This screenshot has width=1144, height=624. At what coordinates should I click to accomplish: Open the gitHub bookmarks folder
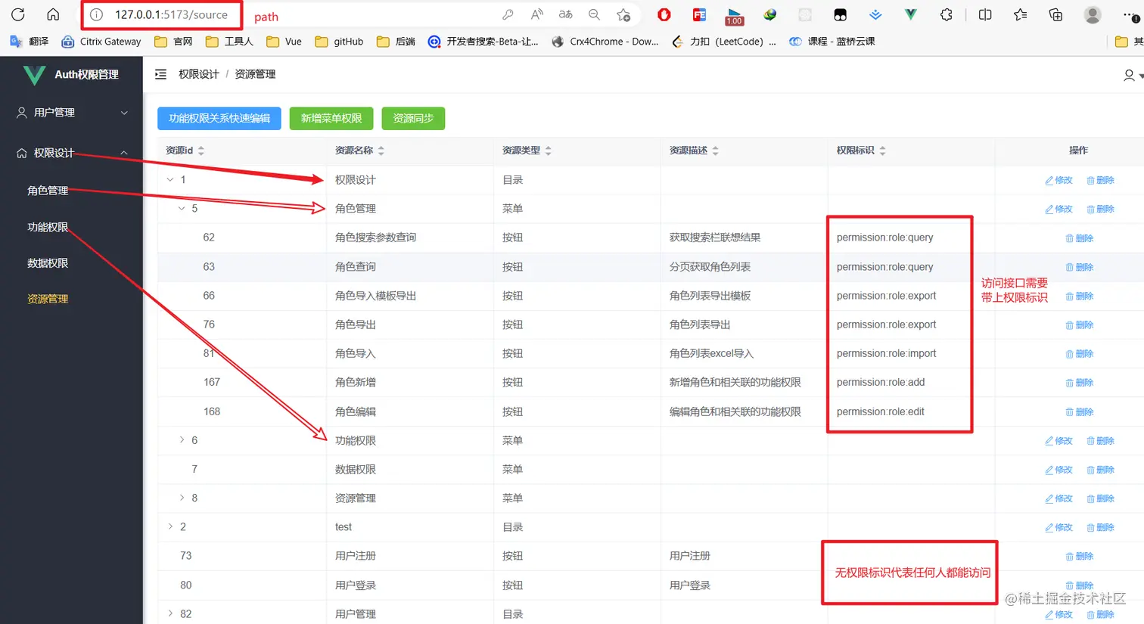pyautogui.click(x=339, y=42)
